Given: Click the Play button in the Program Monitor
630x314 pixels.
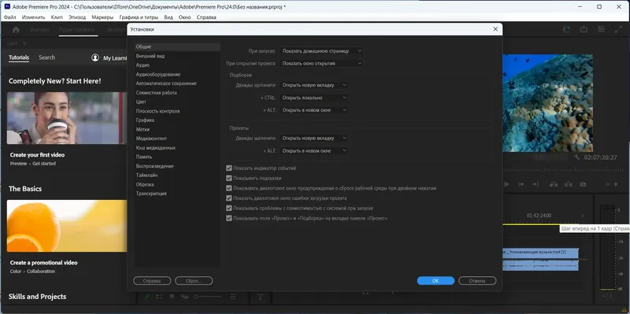Looking at the screenshot, I should pyautogui.click(x=506, y=184).
